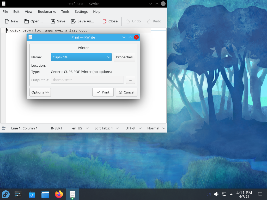Open the volume control in system tray
This screenshot has width=267, height=200.
click(x=216, y=194)
